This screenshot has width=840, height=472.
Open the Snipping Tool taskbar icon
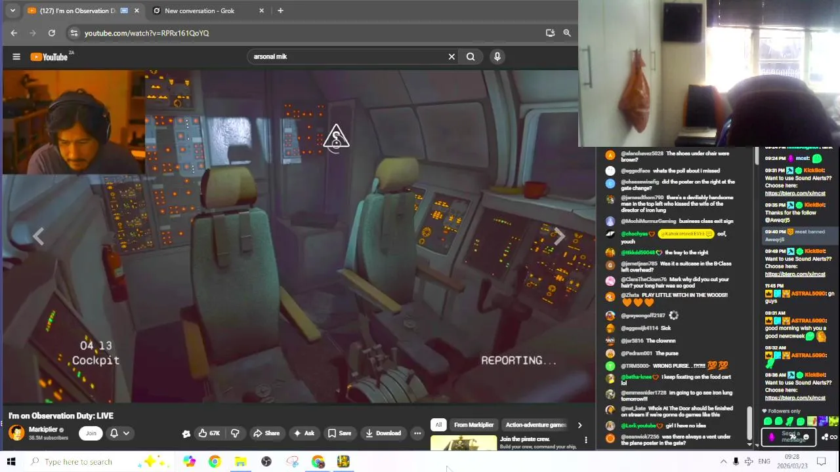293,462
